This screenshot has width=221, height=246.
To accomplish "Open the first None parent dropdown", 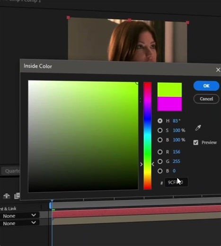I will coord(19,216).
